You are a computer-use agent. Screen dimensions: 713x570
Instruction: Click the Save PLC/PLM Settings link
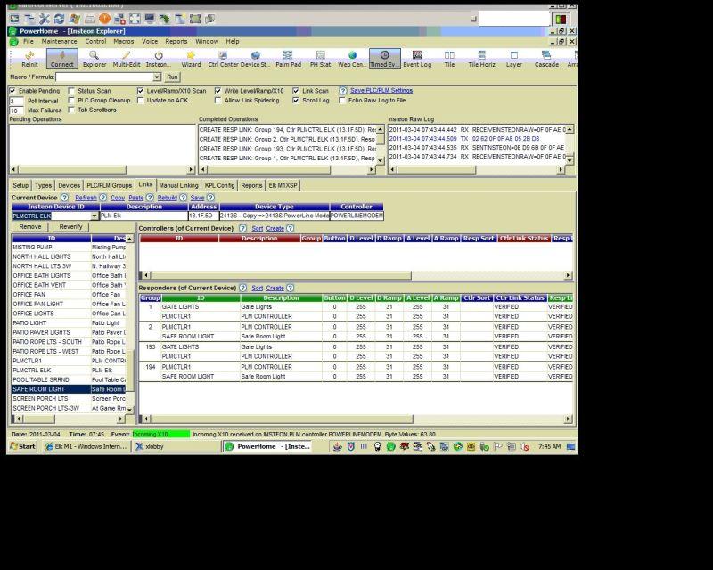pyautogui.click(x=381, y=91)
